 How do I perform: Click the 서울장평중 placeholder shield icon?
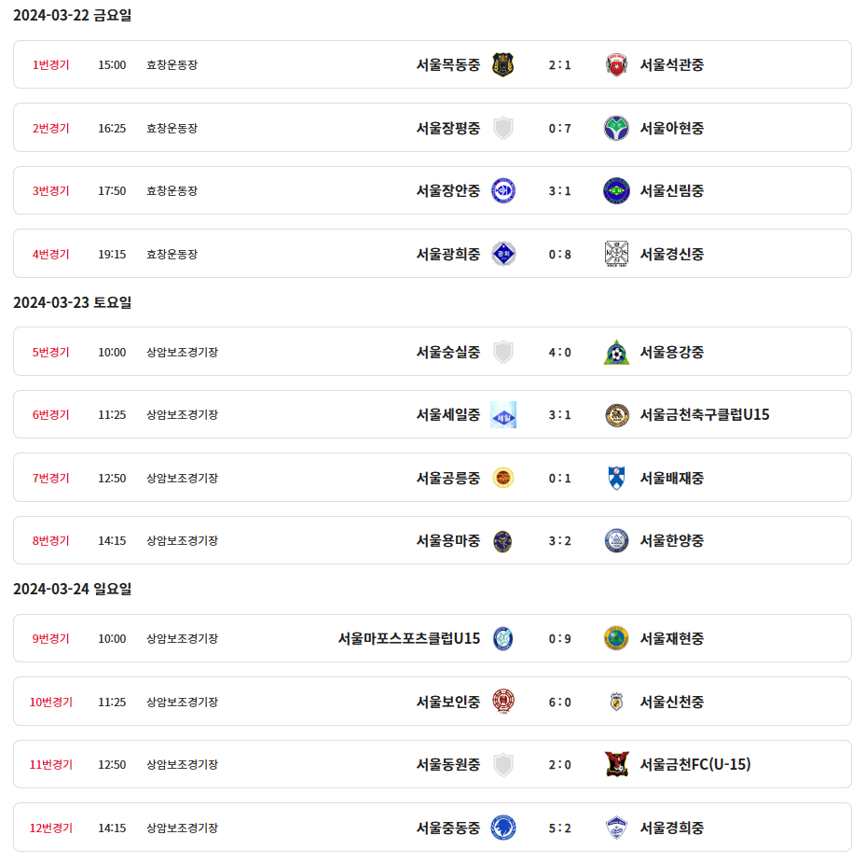coord(503,128)
